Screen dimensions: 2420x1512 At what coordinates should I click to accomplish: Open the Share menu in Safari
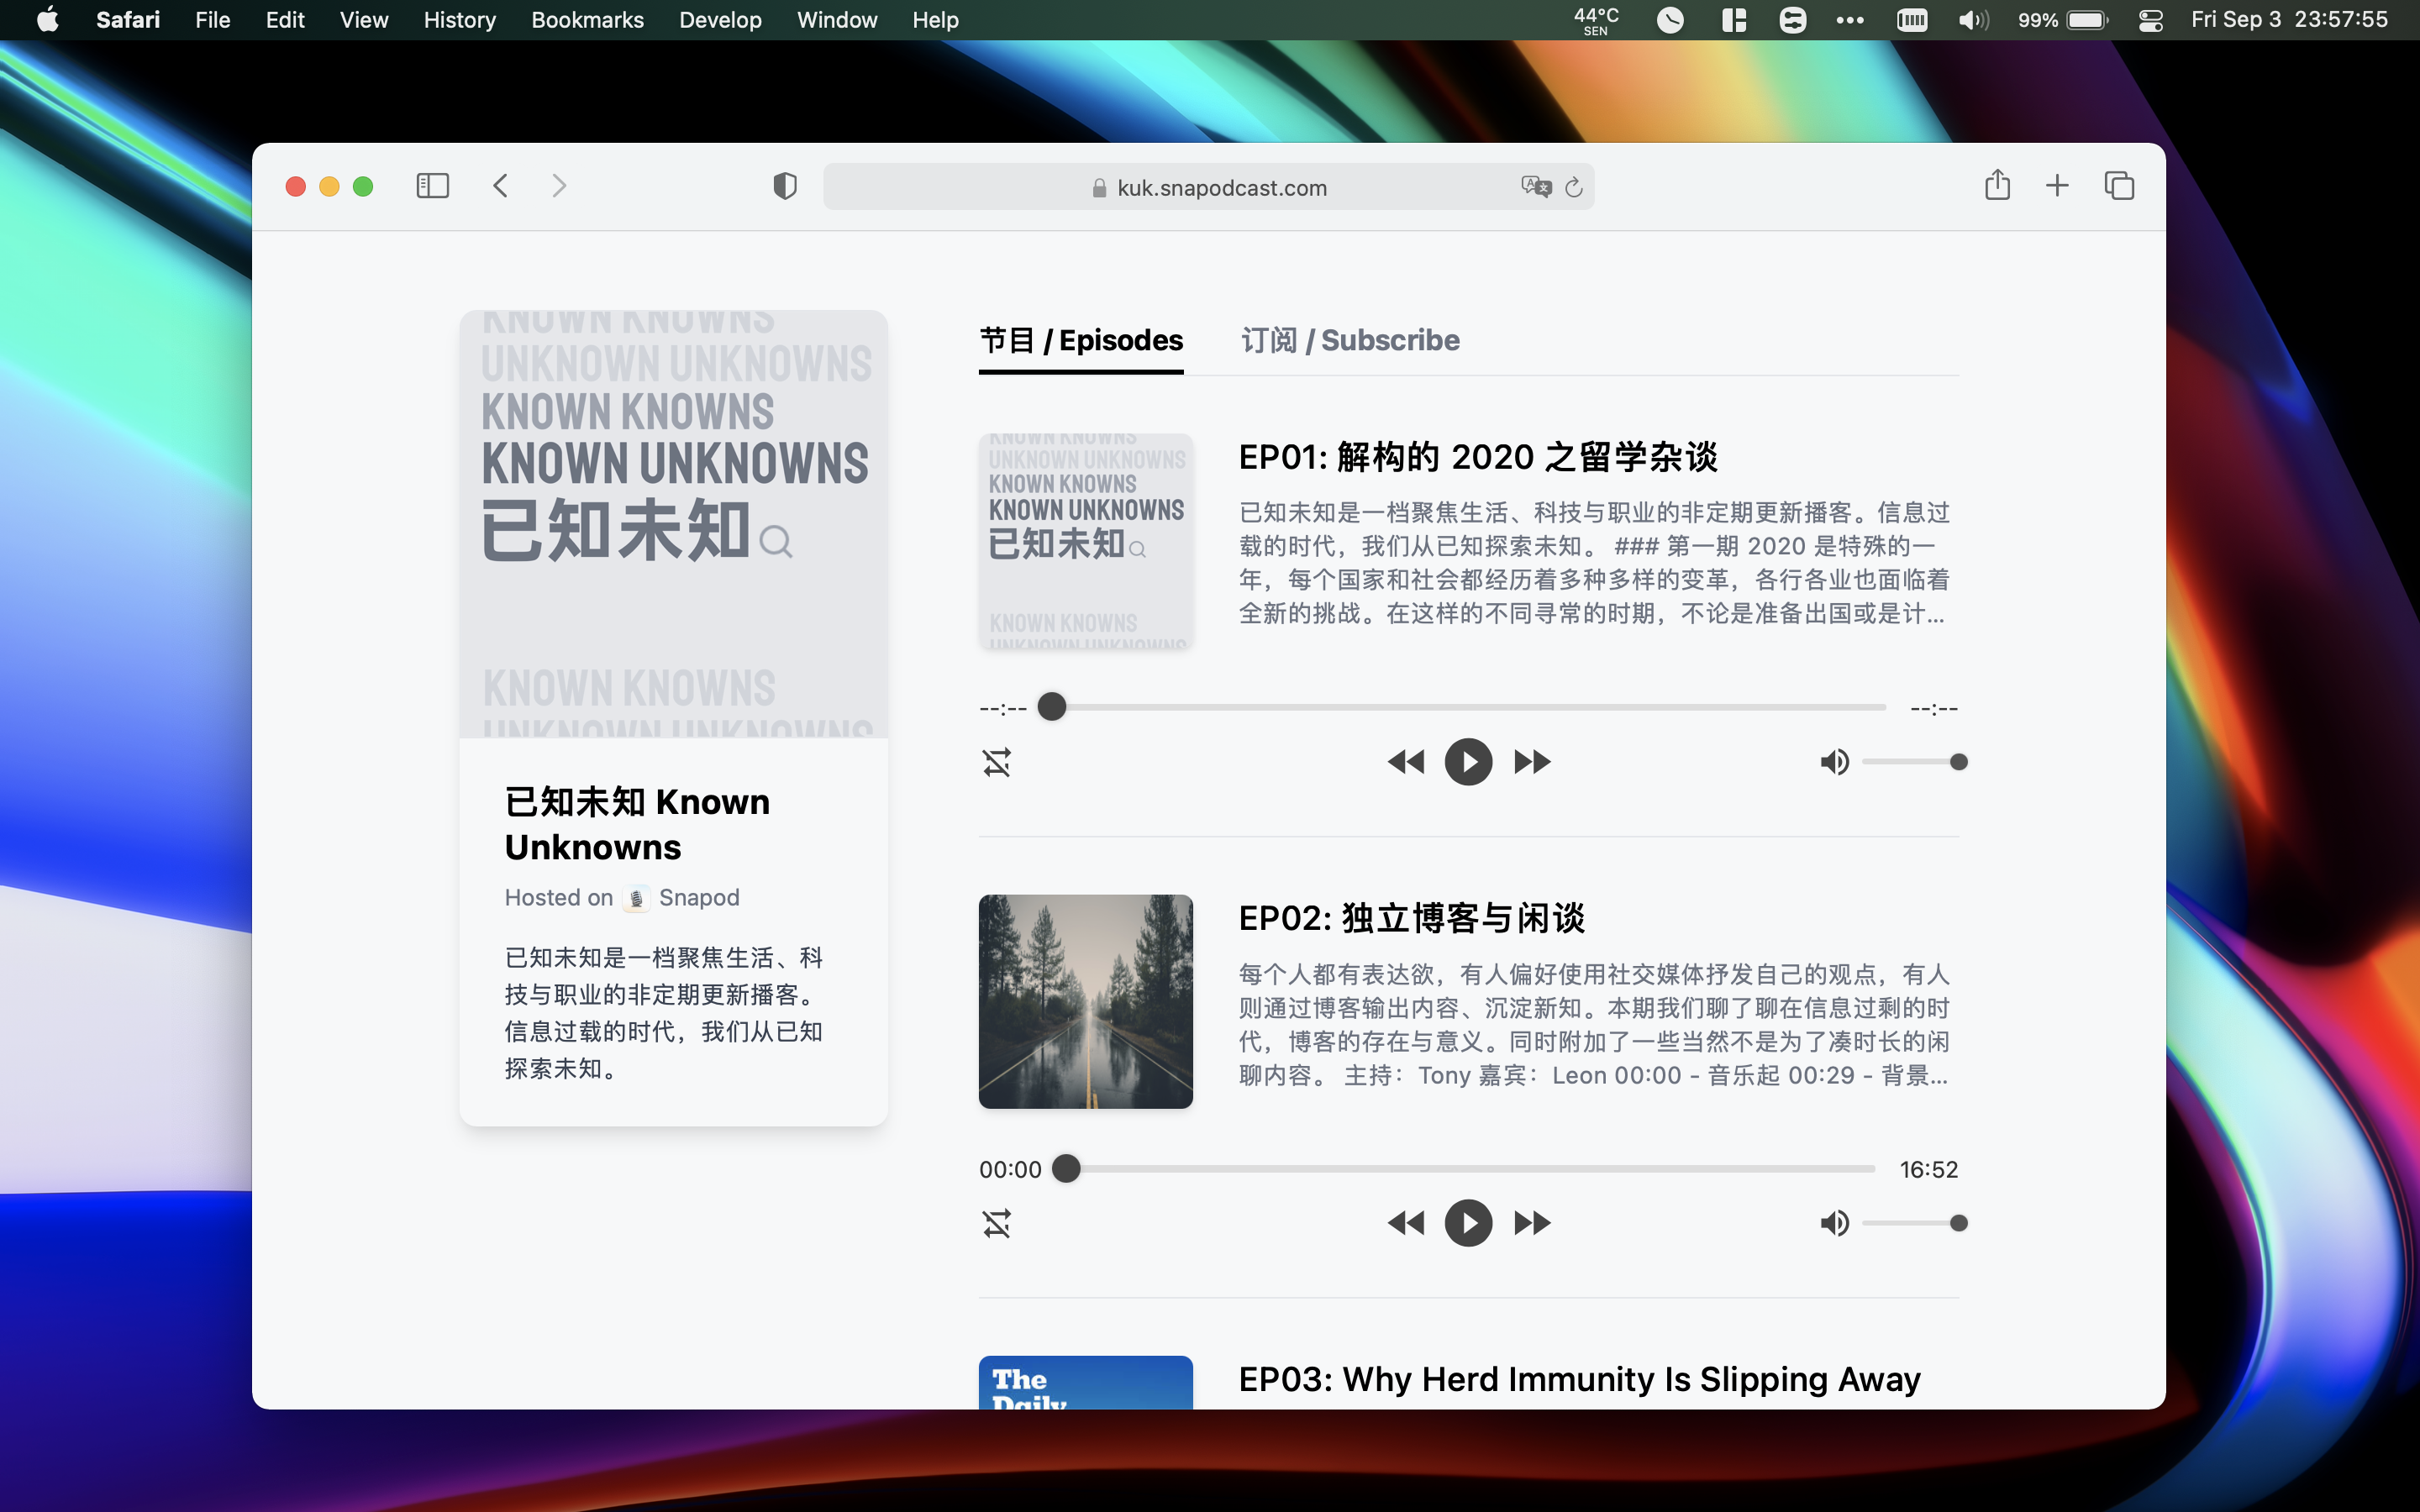coord(1997,185)
